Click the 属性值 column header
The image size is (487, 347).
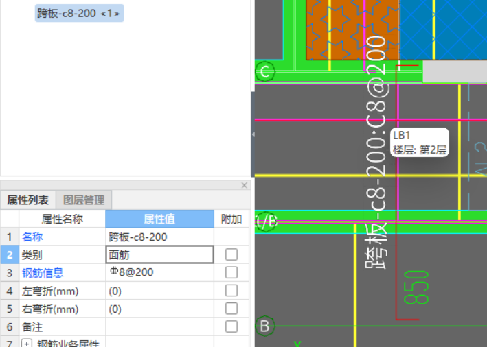tap(159, 219)
